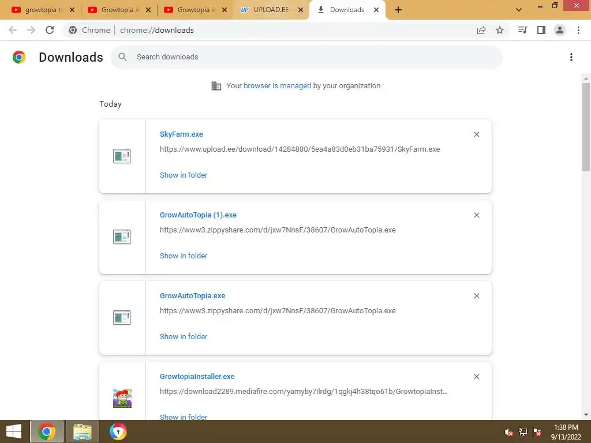Click the page vertical scrollbar thumb
The width and height of the screenshot is (591, 443).
(586, 127)
